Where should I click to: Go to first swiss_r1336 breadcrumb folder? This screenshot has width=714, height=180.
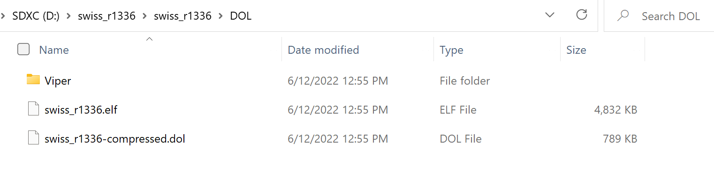point(106,16)
